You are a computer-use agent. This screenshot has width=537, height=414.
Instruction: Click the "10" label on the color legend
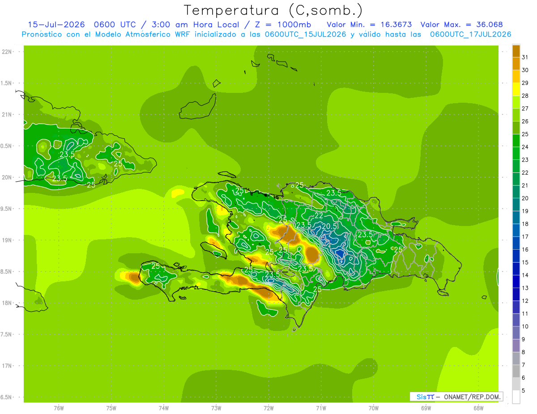coord(525,326)
